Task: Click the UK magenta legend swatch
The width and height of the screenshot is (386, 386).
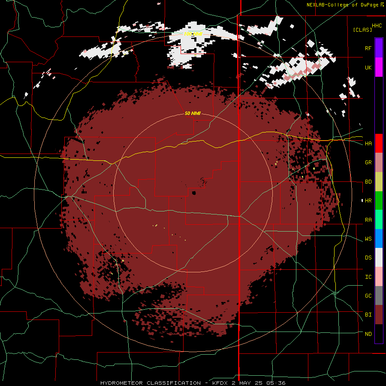Action: (379, 67)
